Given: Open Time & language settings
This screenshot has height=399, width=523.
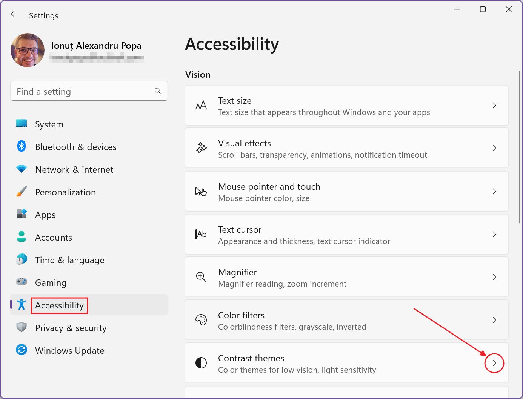Looking at the screenshot, I should (x=89, y=260).
